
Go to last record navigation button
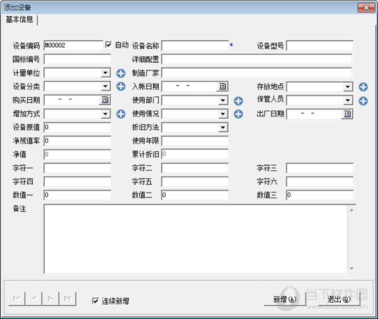click(67, 299)
